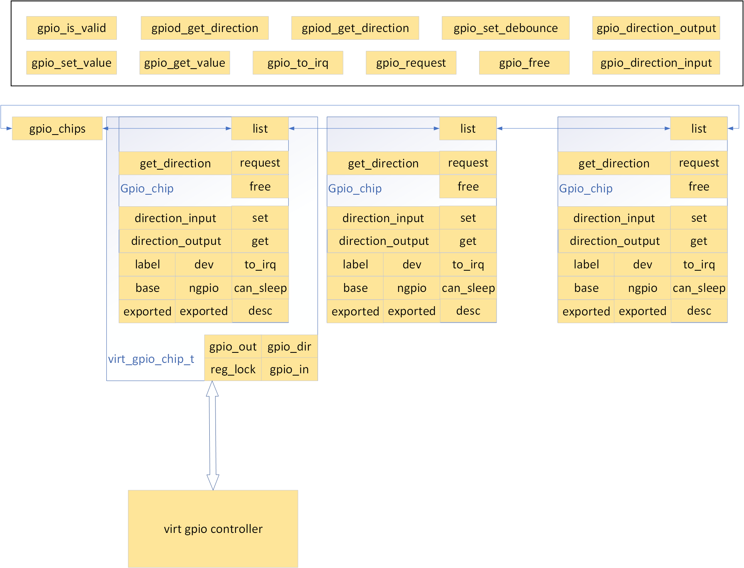The width and height of the screenshot is (744, 568).
Task: Click the gpio_dir register box
Action: pos(289,346)
